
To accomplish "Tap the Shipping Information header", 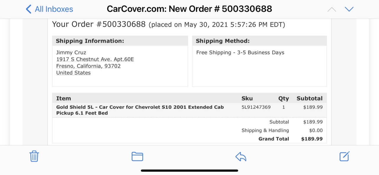I will coord(90,41).
